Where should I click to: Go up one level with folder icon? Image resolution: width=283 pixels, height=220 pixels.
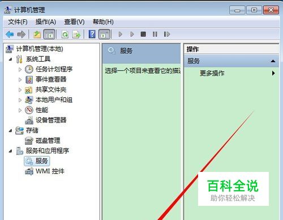37,34
